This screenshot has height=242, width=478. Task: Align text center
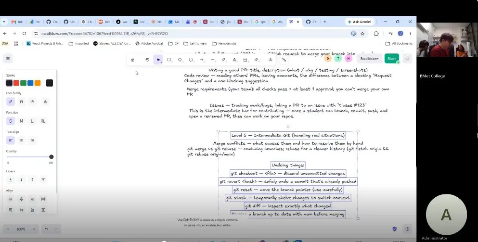tap(21, 140)
